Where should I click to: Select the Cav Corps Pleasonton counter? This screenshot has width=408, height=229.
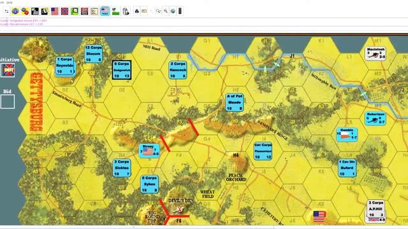point(263,151)
